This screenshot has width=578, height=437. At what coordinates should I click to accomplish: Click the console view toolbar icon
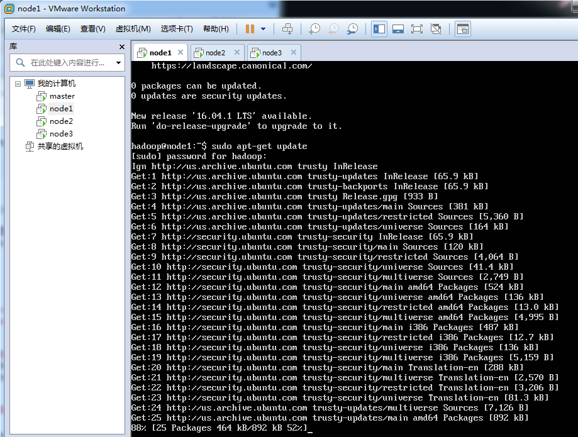pos(463,29)
